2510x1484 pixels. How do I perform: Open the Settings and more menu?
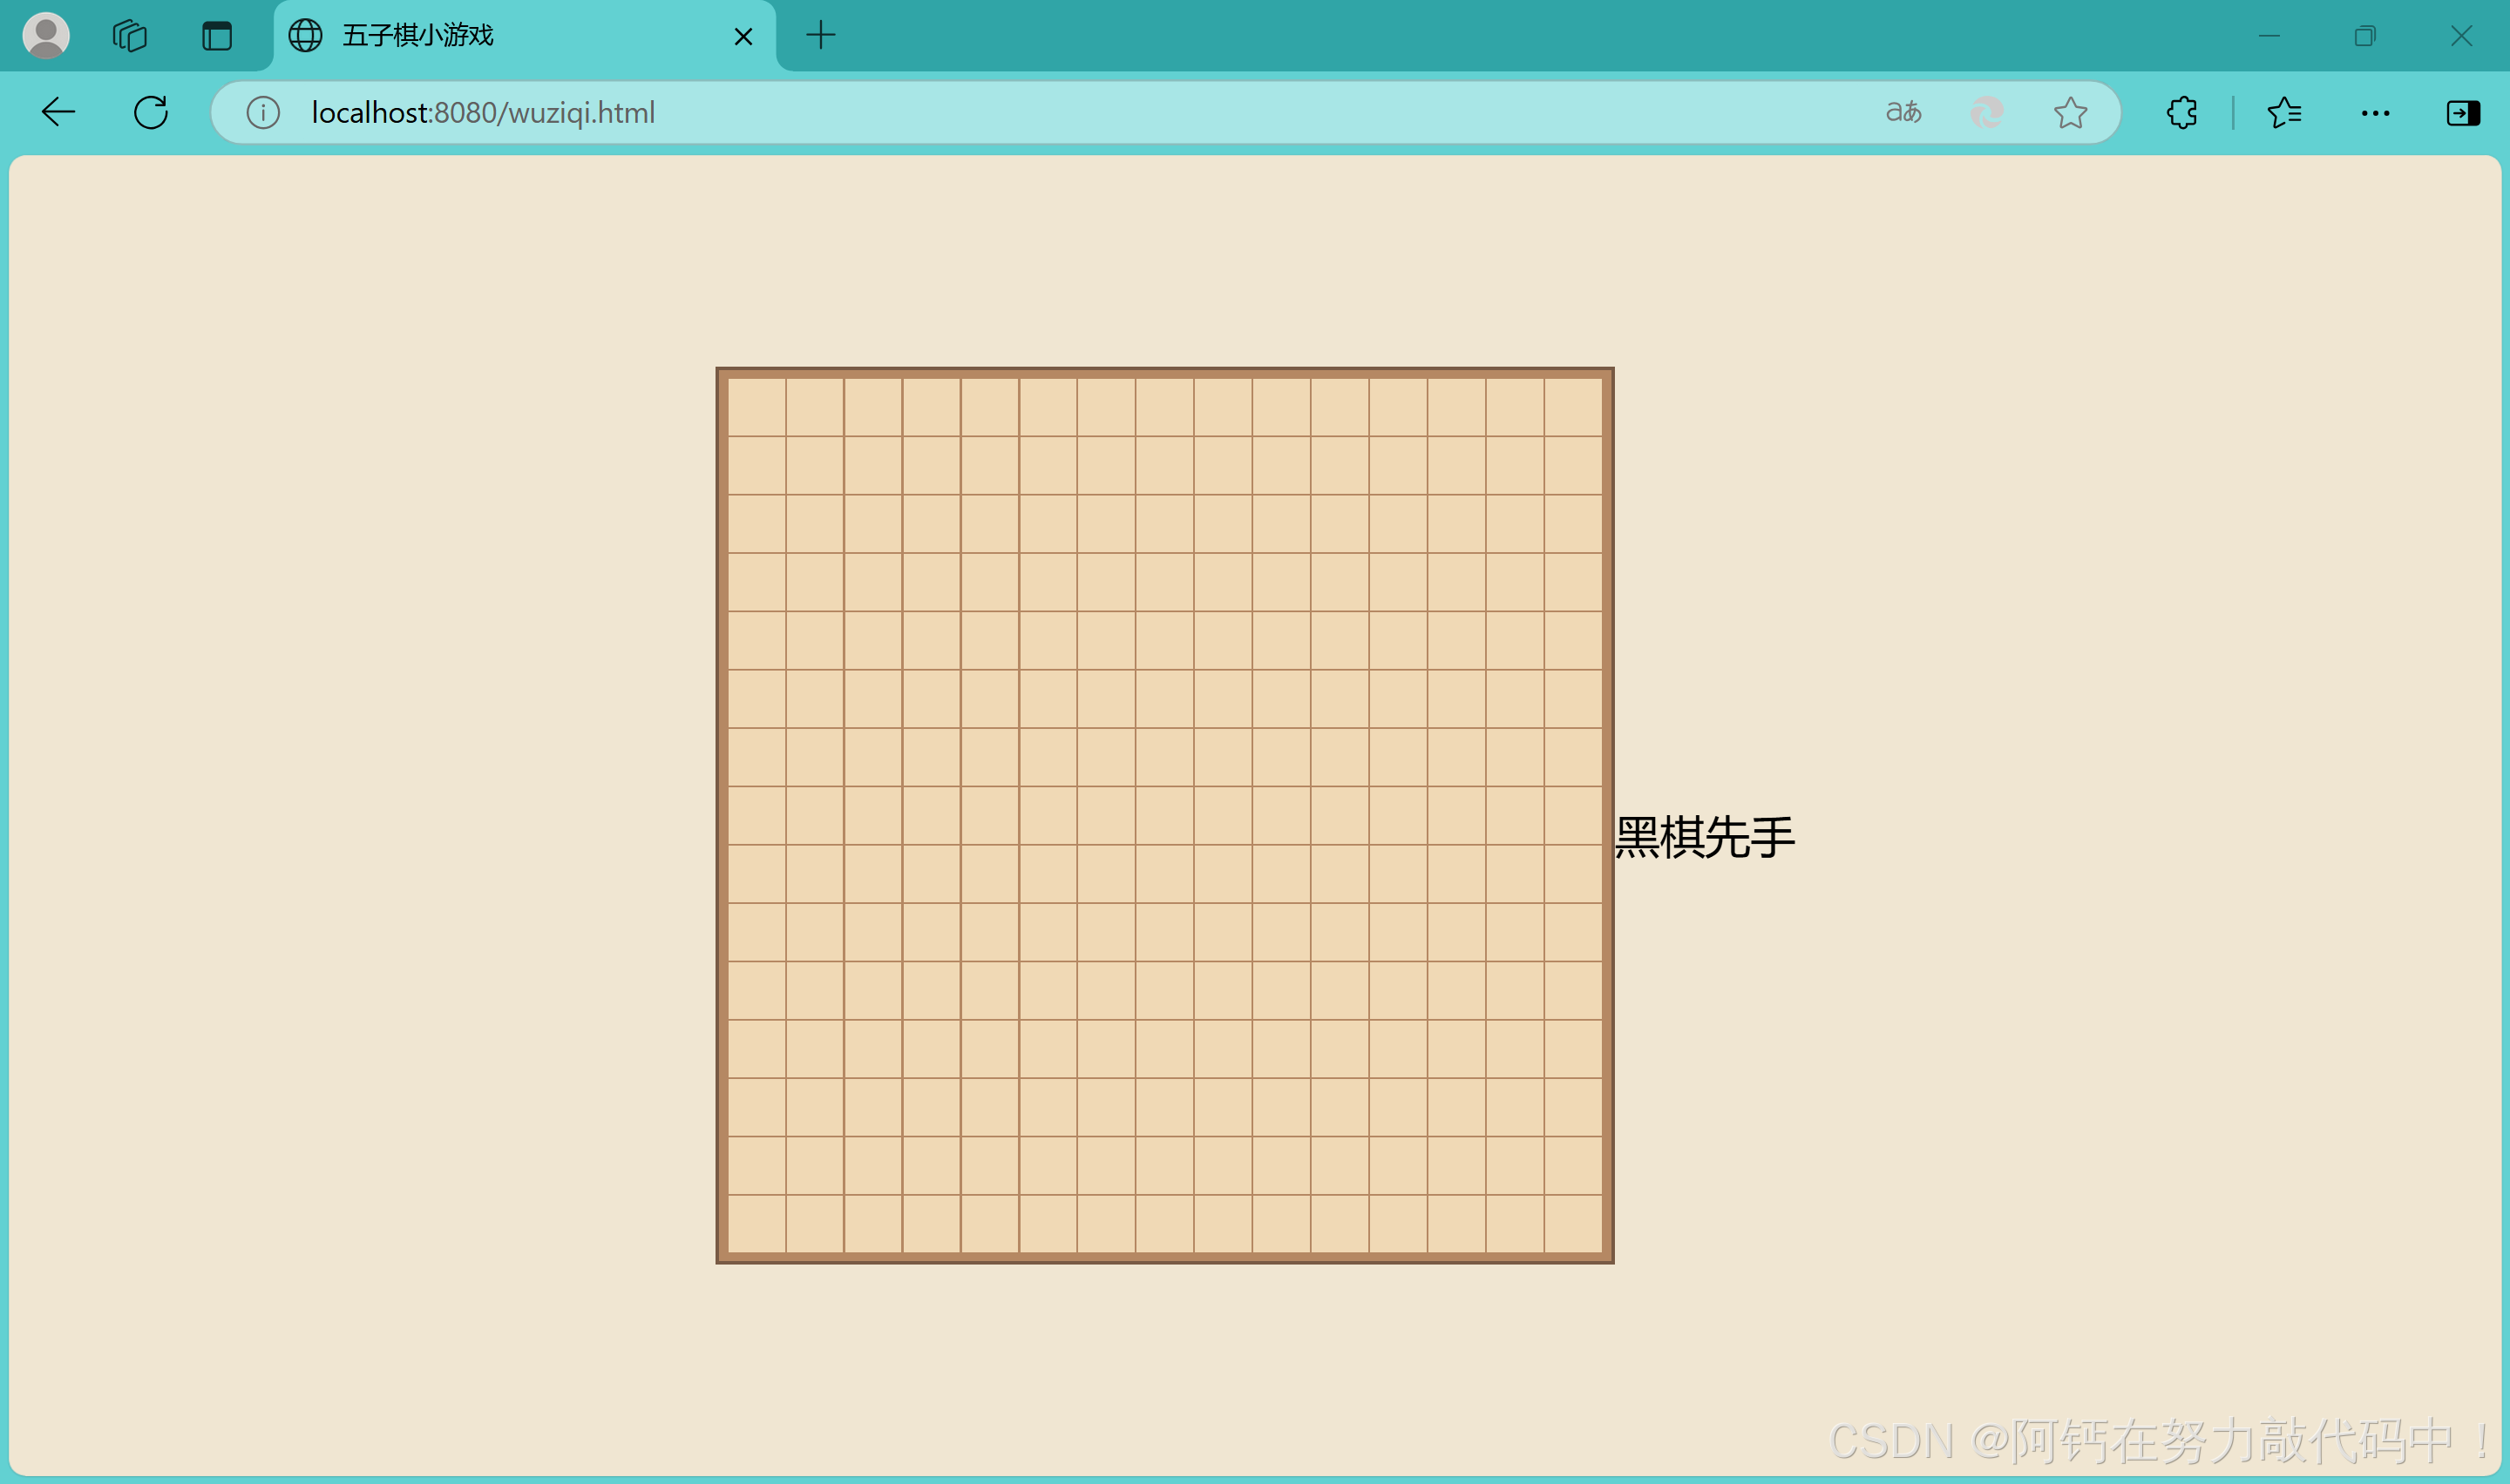click(x=2375, y=112)
